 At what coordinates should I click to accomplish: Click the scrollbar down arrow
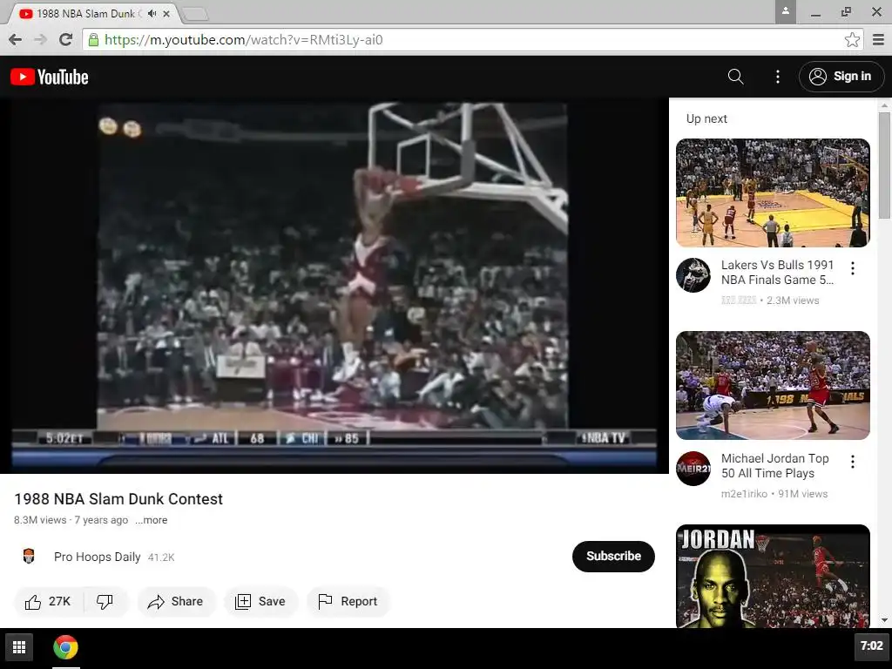[884, 619]
